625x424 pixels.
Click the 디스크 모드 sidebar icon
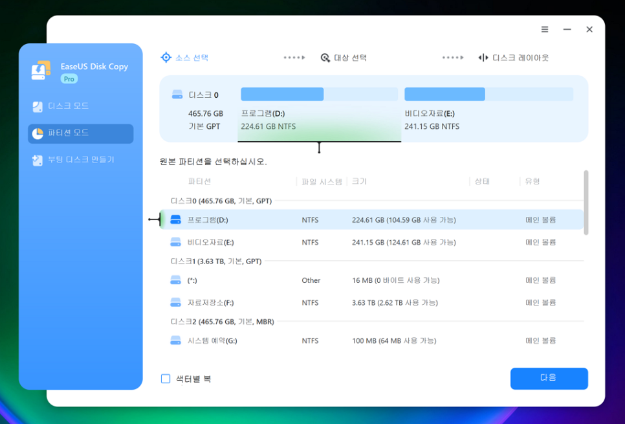click(x=38, y=107)
